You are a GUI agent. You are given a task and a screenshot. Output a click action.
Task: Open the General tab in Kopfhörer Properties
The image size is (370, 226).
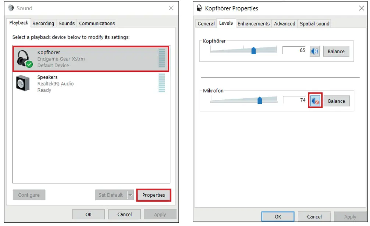pyautogui.click(x=206, y=23)
